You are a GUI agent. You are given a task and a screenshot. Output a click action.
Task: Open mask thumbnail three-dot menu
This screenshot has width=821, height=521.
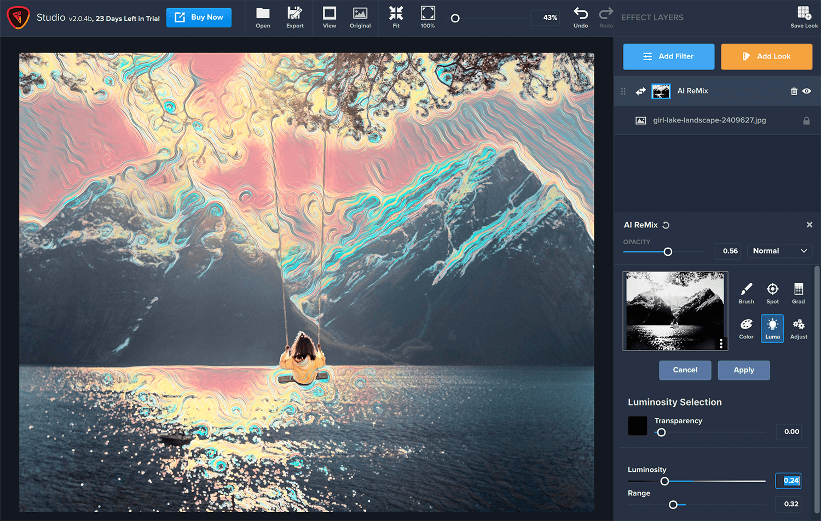point(721,343)
